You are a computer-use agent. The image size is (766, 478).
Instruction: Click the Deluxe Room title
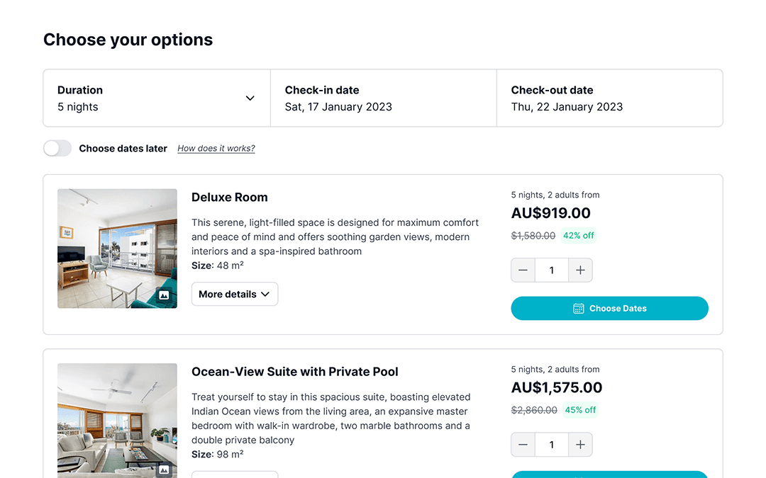coord(230,197)
